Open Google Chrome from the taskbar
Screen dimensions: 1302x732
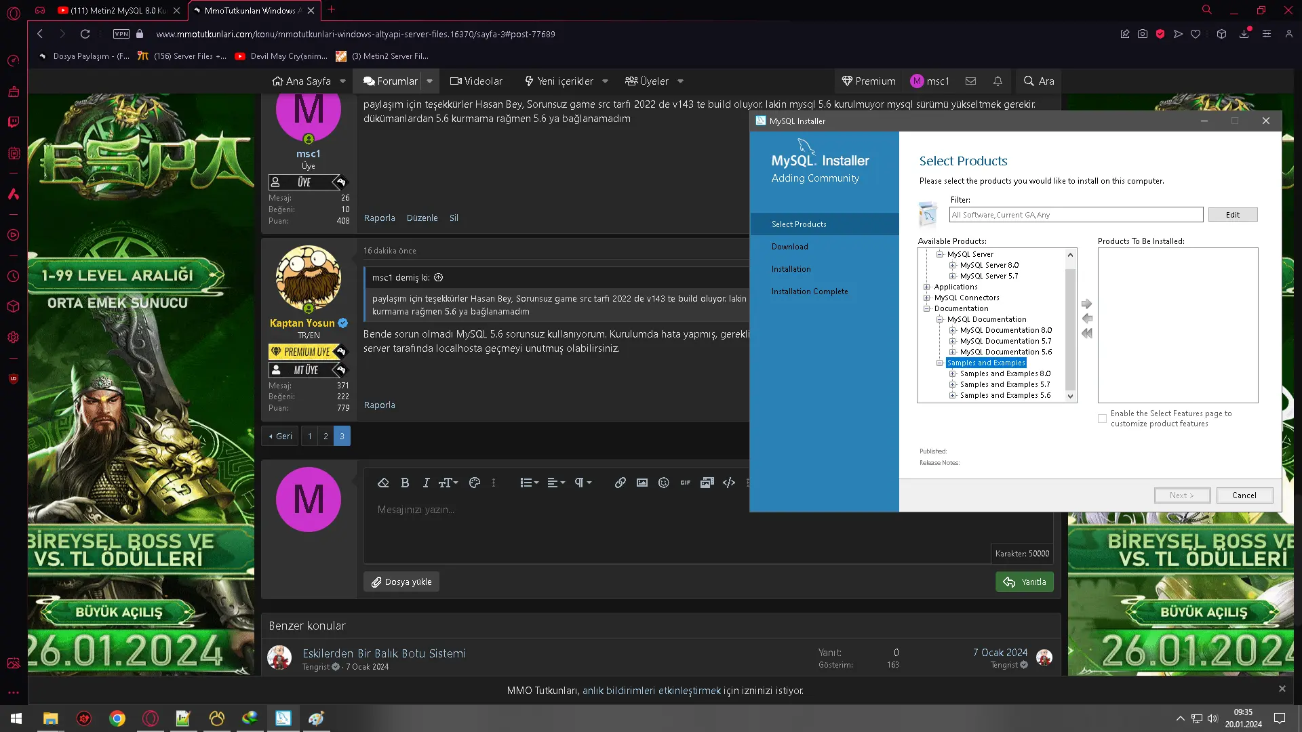[117, 718]
